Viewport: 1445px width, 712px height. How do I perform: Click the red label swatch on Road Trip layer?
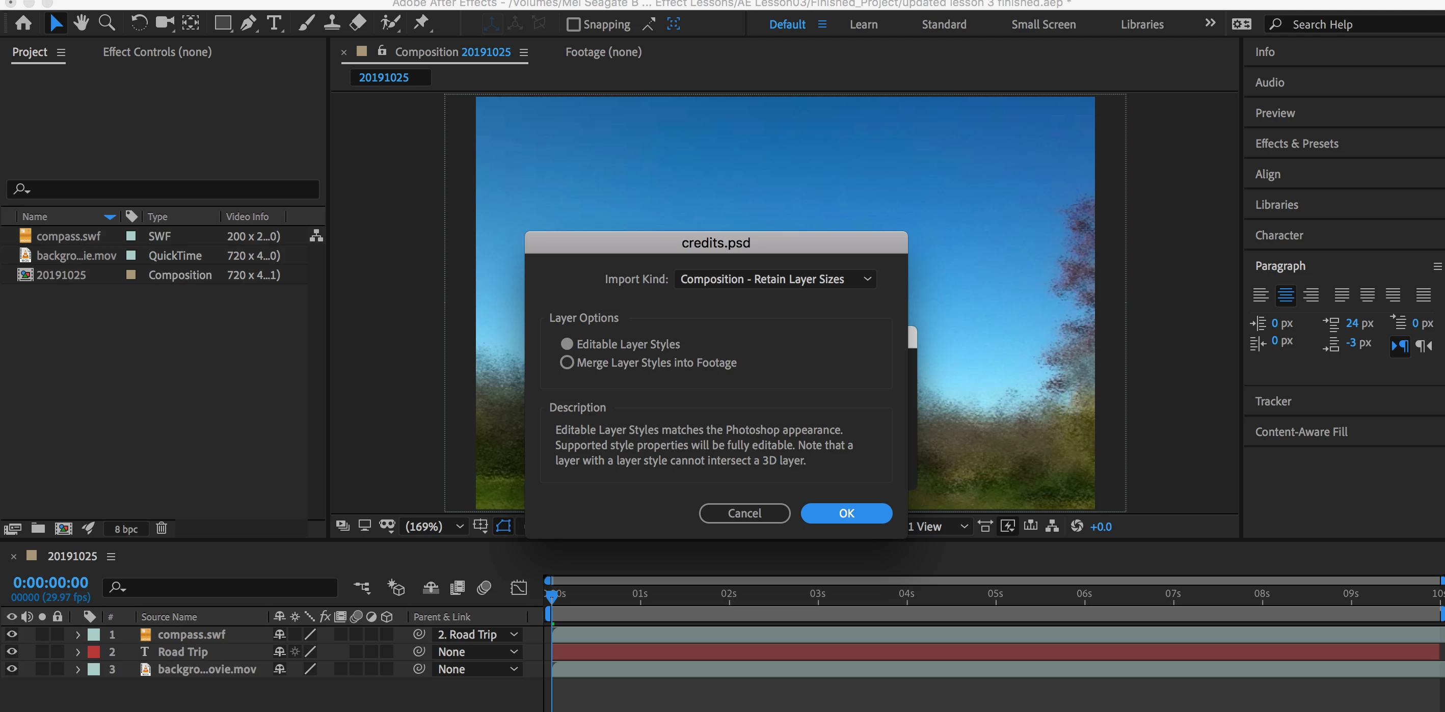tap(94, 652)
